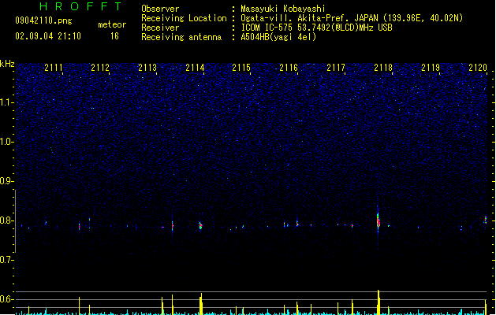Click the 0.8 frequency axis label
Screen dimensions: 496x315
(x=6, y=220)
